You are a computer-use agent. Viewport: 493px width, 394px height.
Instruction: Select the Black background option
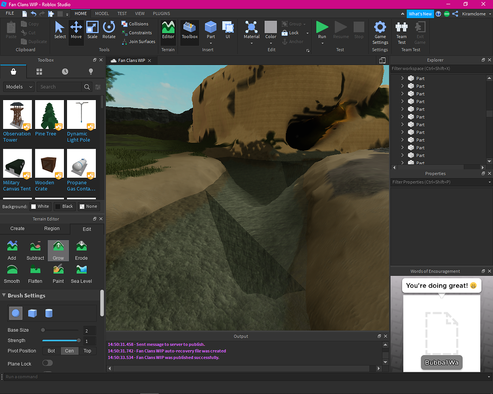pyautogui.click(x=64, y=206)
